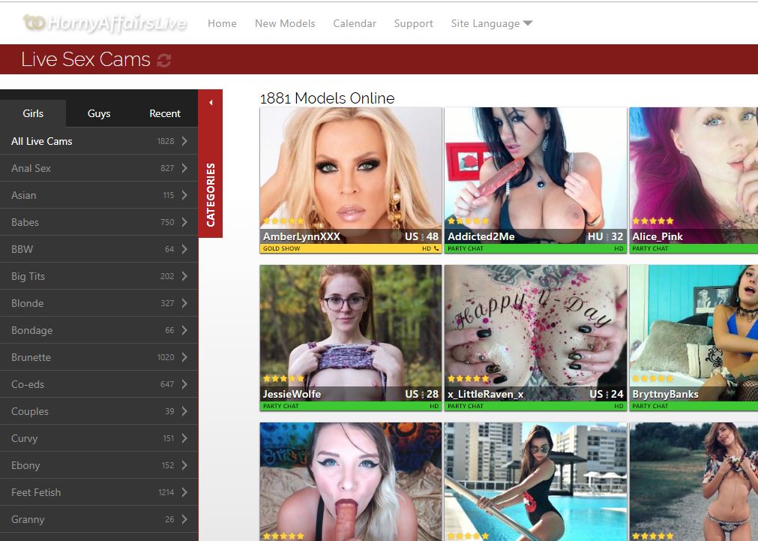758x541 pixels.
Task: Expand the Curvy row chevron
Action: [184, 438]
